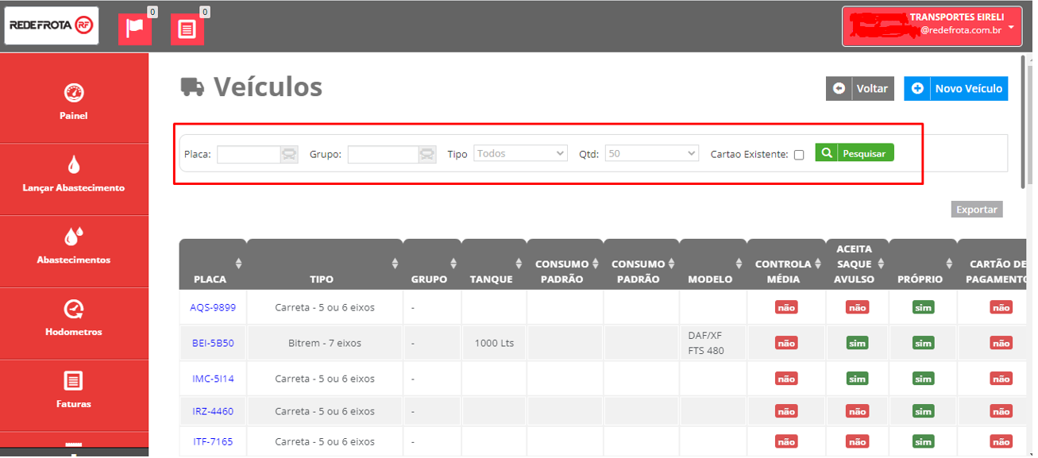Go to Hodometros odometer icon
Screen dimensions: 1038x458
point(73,309)
